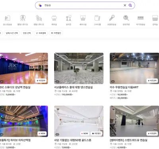Click the magnifier search icon in search bar

pyautogui.click(x=130, y=5)
